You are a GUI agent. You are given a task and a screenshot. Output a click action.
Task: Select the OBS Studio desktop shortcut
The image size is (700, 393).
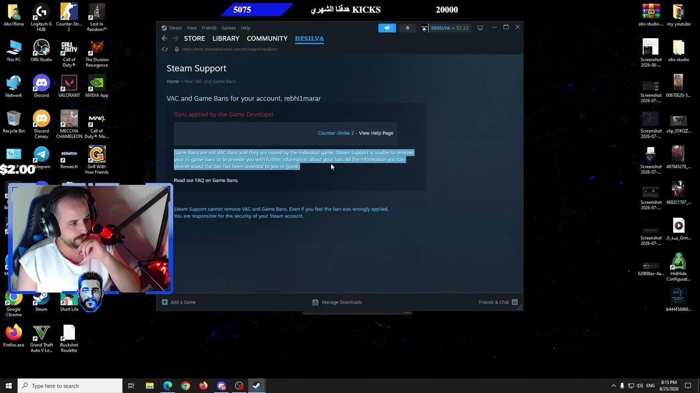pos(41,51)
